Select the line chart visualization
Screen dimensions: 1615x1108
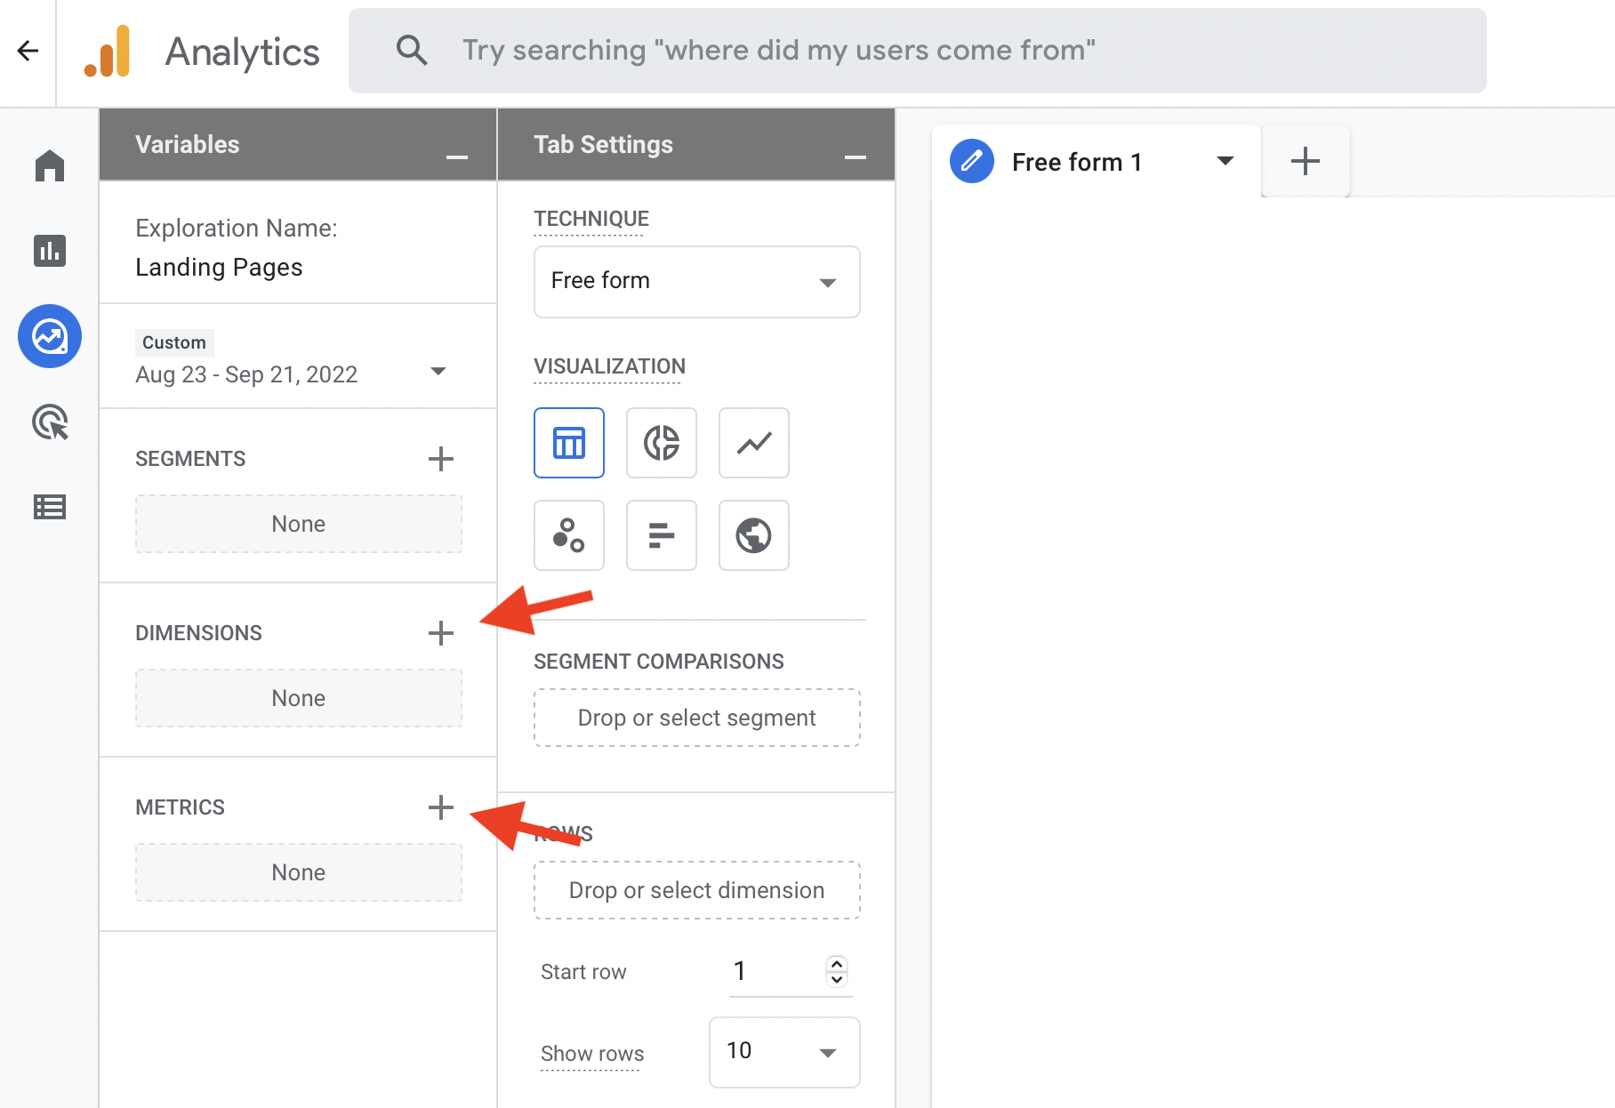[x=752, y=442]
